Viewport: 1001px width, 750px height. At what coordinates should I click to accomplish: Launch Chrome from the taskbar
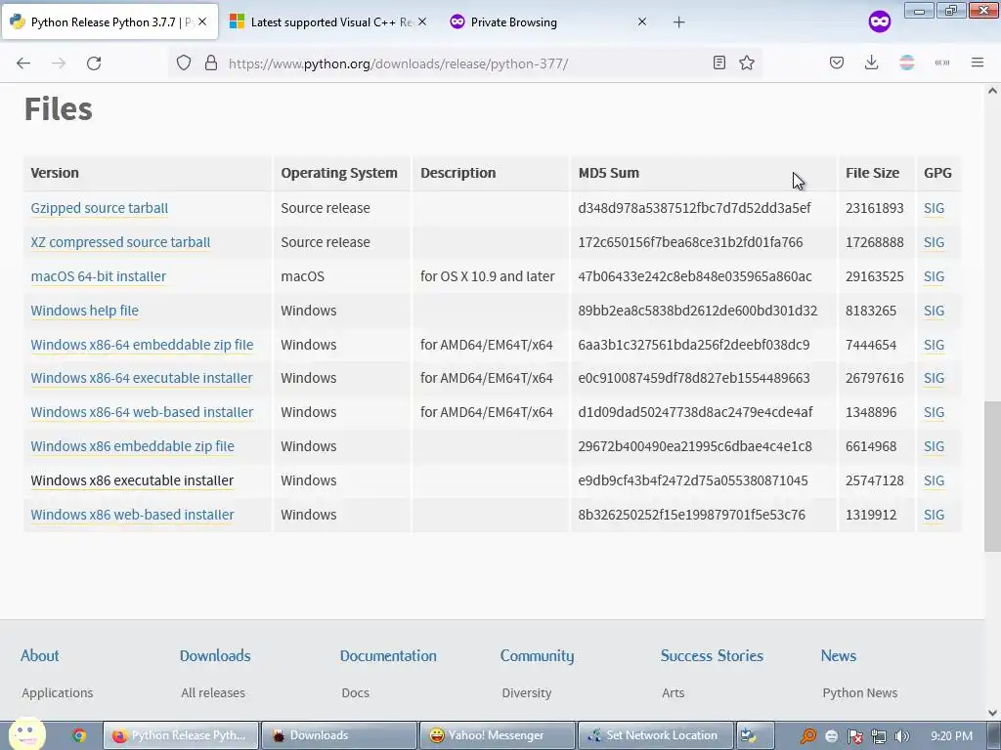click(79, 735)
